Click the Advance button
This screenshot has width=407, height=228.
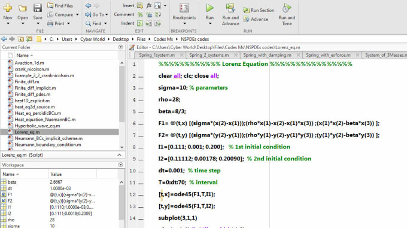point(256,19)
